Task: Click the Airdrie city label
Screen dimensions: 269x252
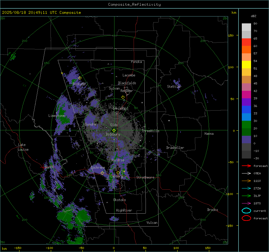Action: tap(118, 160)
